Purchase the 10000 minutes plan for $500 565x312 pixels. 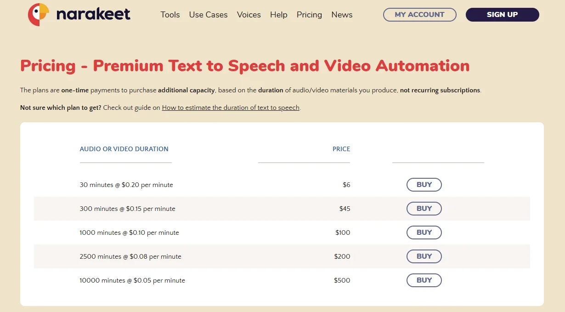click(424, 280)
